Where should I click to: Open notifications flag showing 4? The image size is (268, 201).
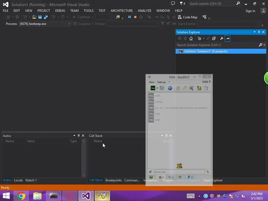[182, 3]
